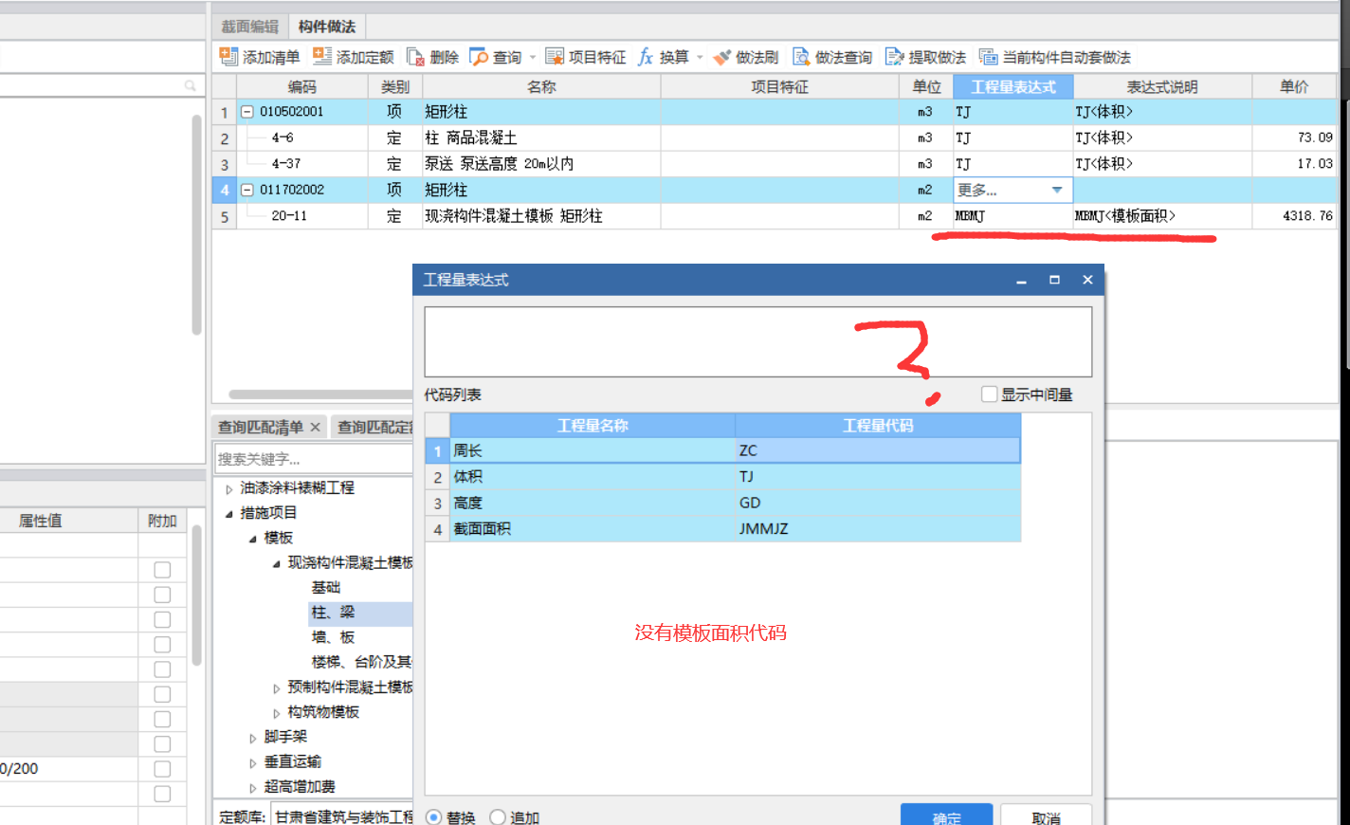Click the horizontal scrollbar under the table
1350x825 pixels.
click(x=320, y=394)
